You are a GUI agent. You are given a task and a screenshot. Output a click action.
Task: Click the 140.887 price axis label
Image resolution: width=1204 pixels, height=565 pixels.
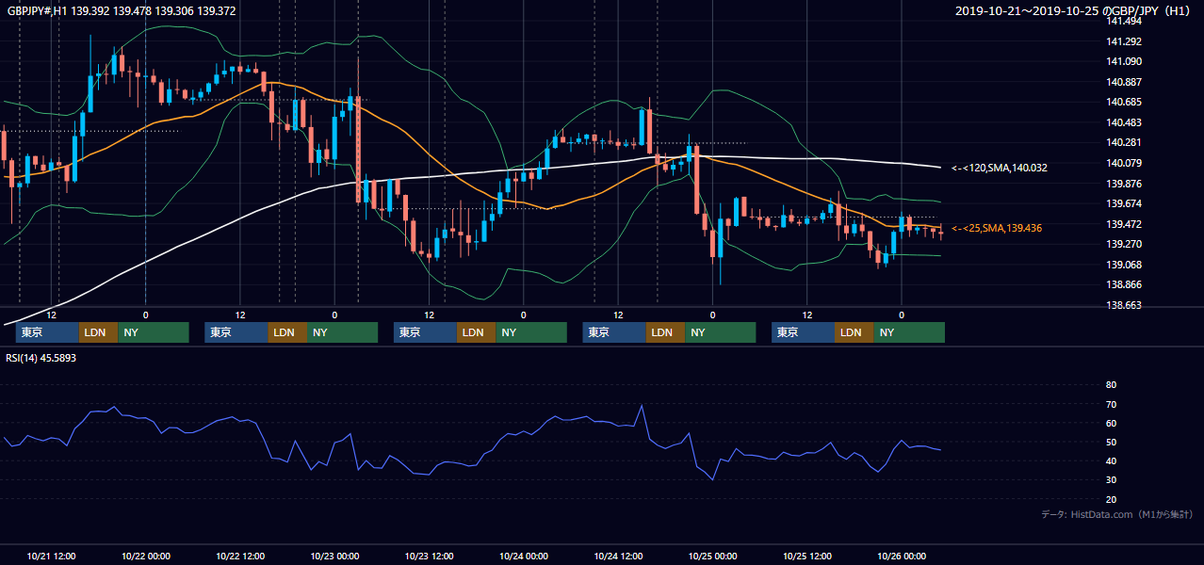click(x=1124, y=82)
